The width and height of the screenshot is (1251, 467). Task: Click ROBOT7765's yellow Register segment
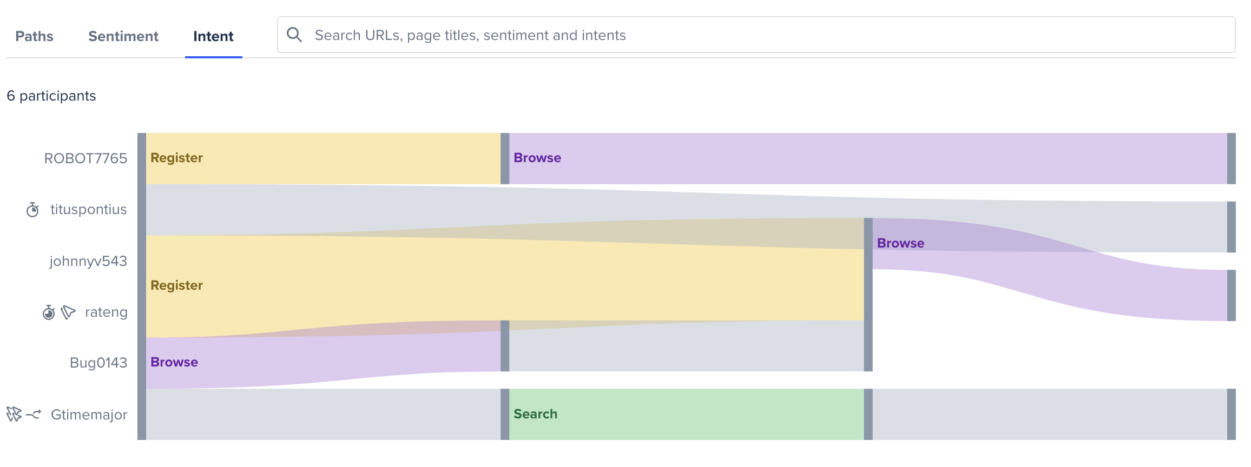[x=324, y=158]
